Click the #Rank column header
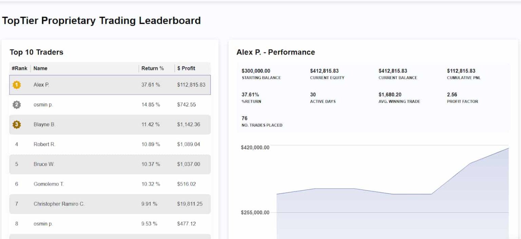This screenshot has width=521, height=239. point(20,68)
